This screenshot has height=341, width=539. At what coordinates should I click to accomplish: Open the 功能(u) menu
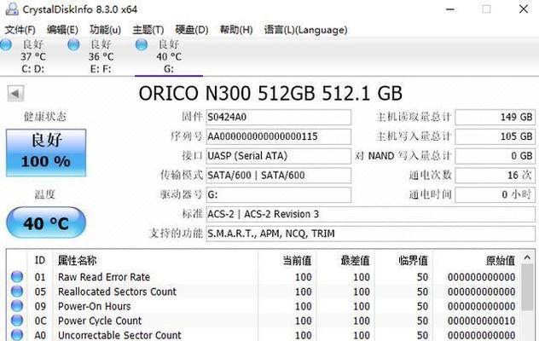coord(105,30)
